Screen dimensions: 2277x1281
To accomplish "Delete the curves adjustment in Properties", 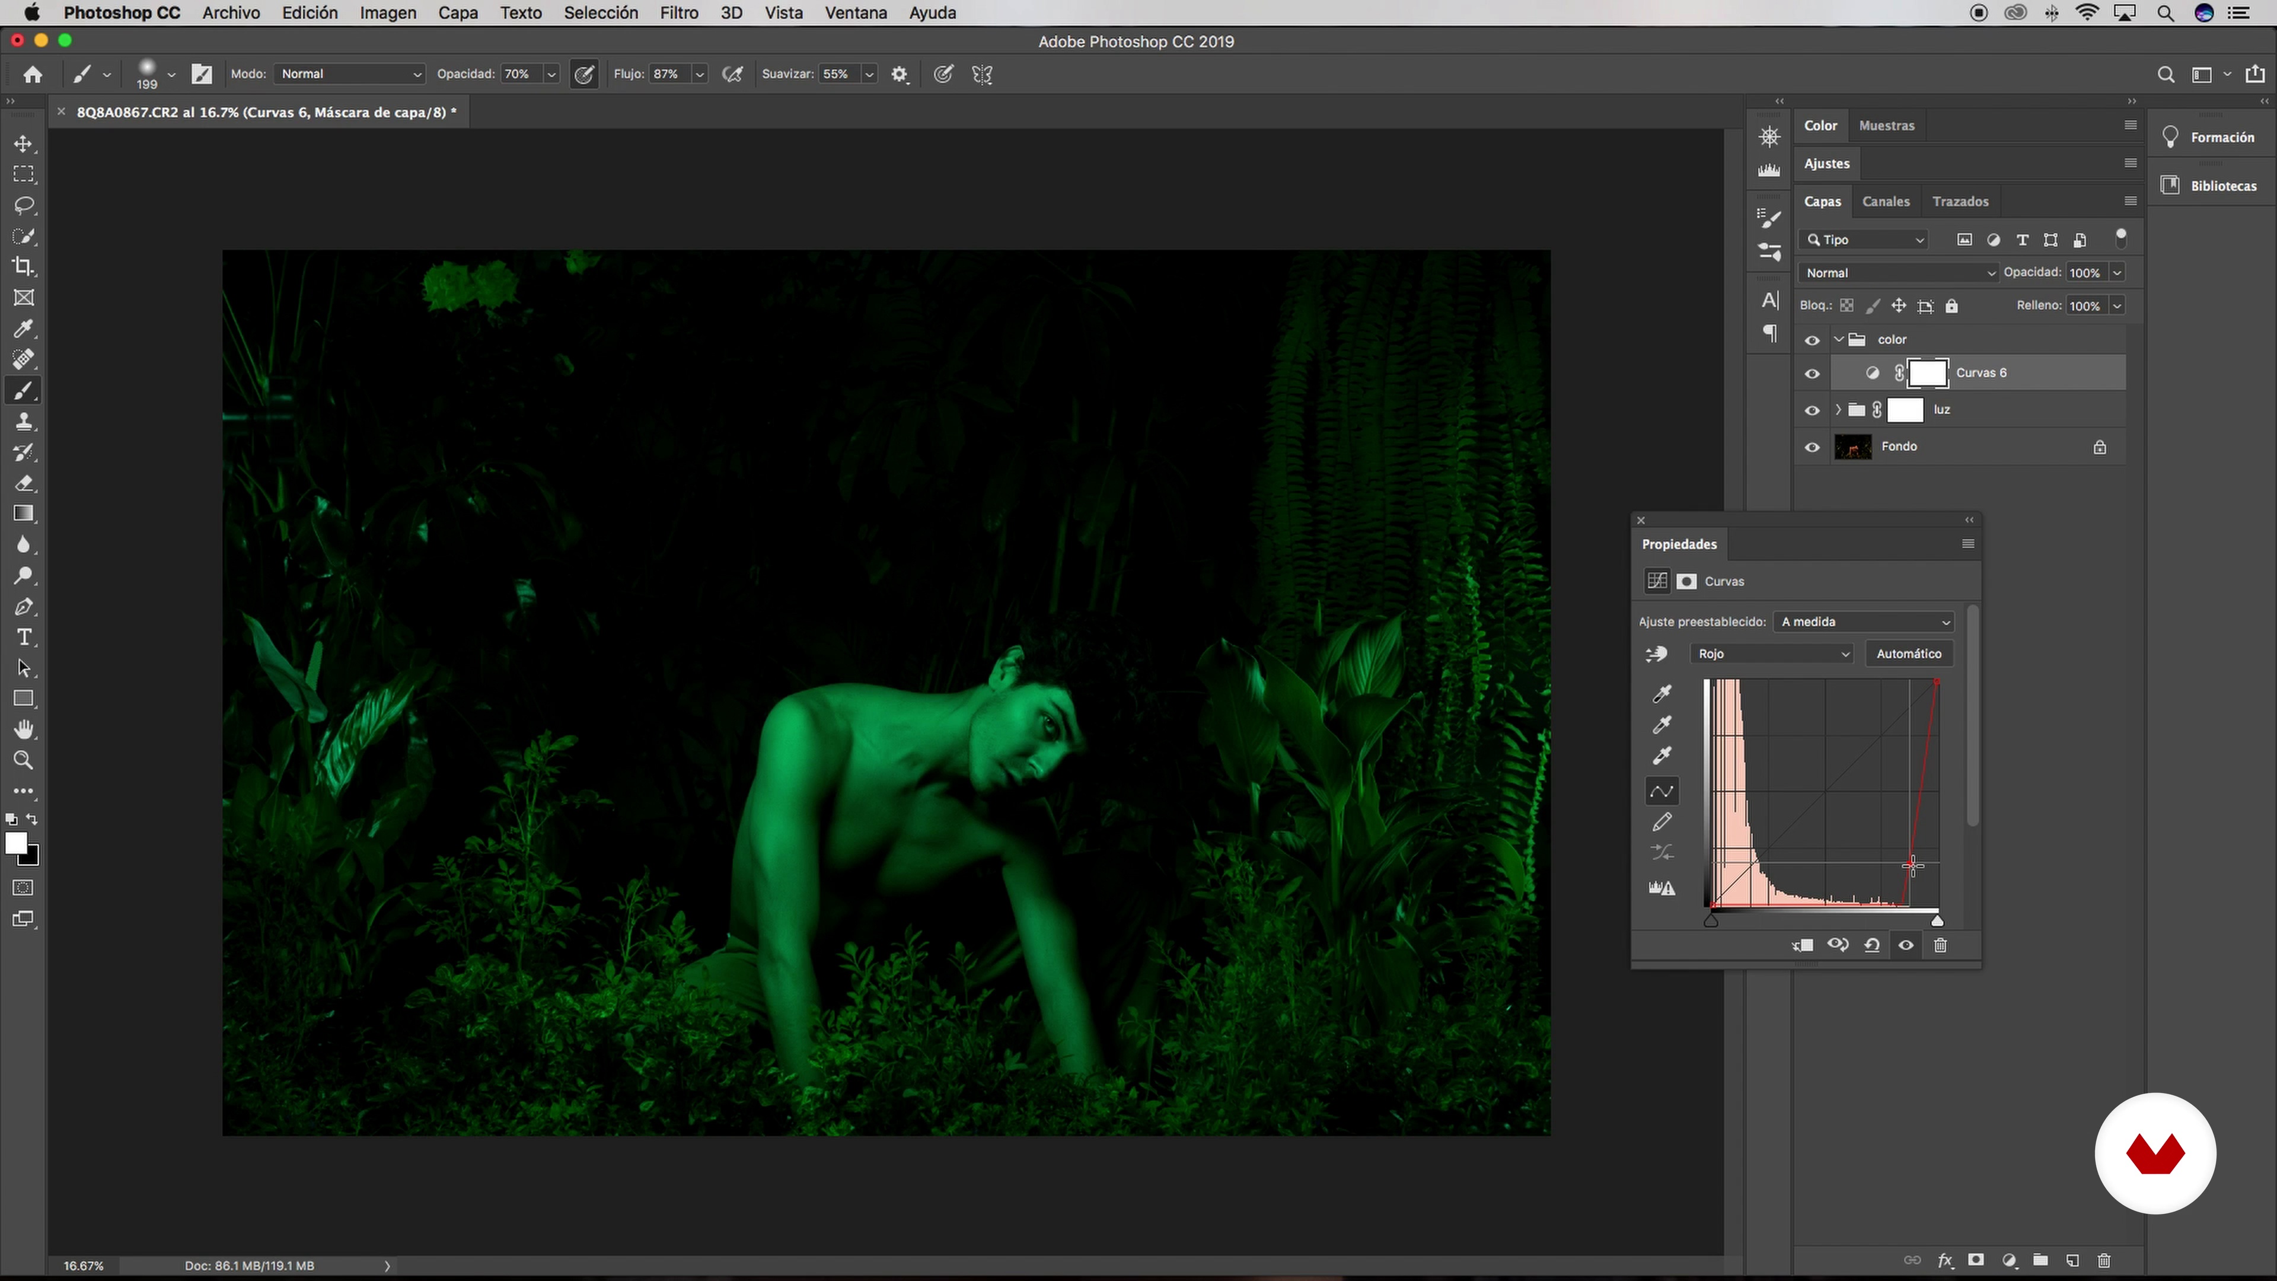I will point(1940,945).
